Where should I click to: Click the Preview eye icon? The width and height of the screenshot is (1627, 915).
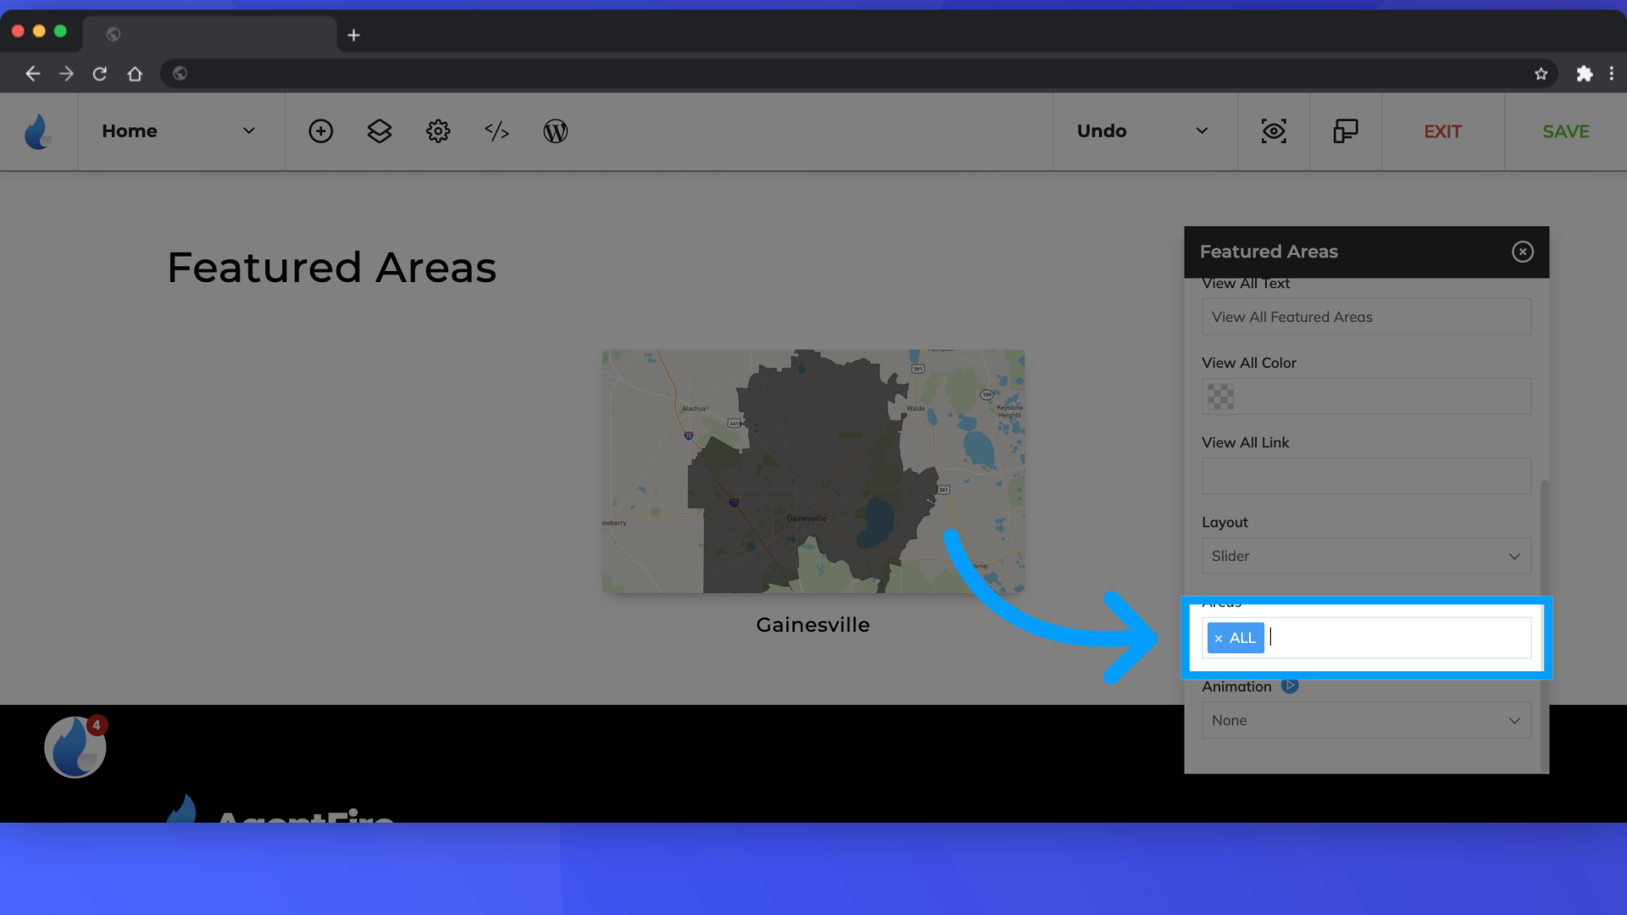[x=1274, y=130]
